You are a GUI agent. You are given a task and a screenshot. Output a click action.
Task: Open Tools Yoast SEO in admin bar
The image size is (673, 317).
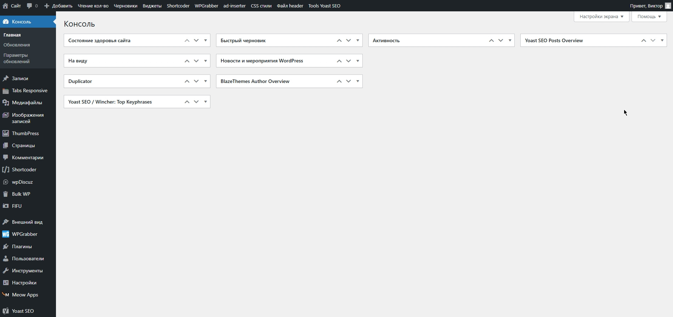pyautogui.click(x=324, y=6)
